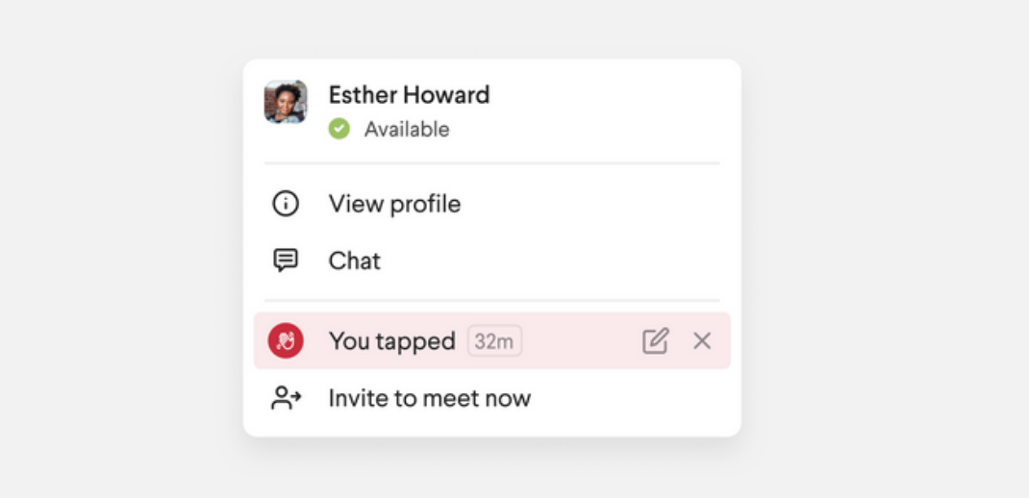Click empty pink area in the tapped row
This screenshot has height=498, width=1029.
click(582, 340)
